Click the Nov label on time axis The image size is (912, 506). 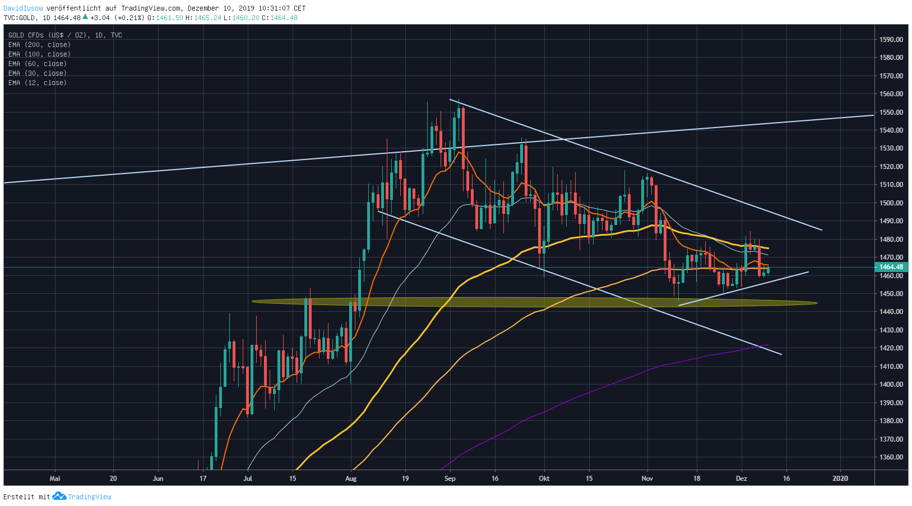click(x=647, y=479)
